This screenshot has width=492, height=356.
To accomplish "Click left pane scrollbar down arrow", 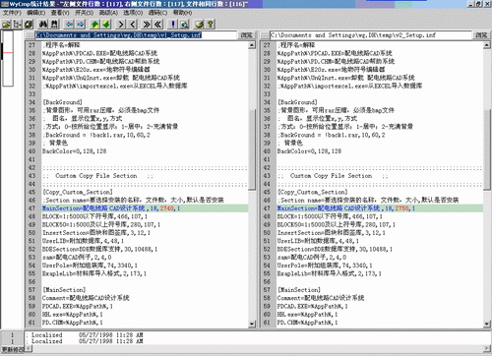I will click(252, 324).
